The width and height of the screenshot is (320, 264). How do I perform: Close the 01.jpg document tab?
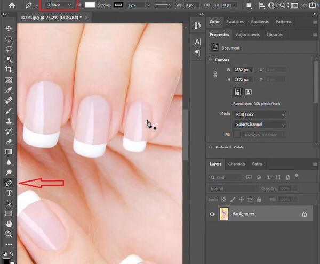(86, 18)
